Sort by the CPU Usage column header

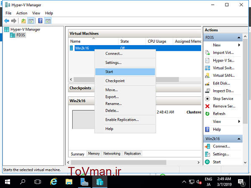click(x=159, y=41)
